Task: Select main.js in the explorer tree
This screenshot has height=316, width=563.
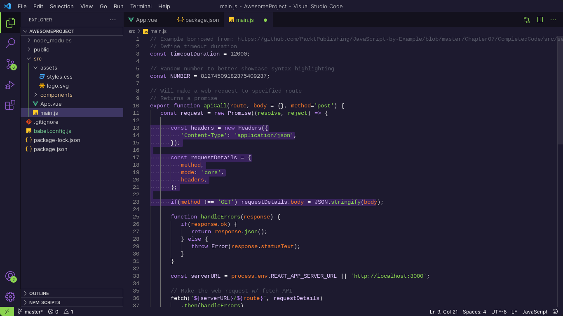Action: pos(72,113)
